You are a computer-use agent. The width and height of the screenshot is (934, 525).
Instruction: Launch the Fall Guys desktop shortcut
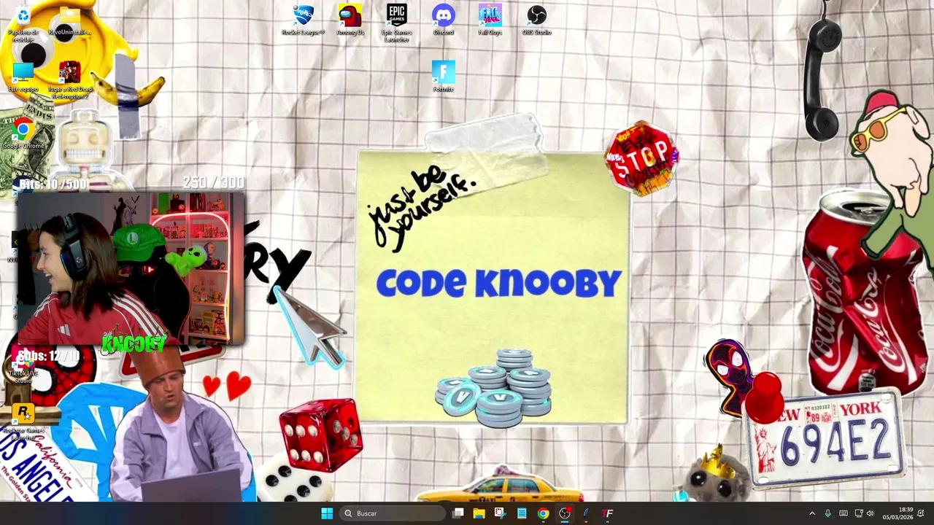click(x=490, y=20)
